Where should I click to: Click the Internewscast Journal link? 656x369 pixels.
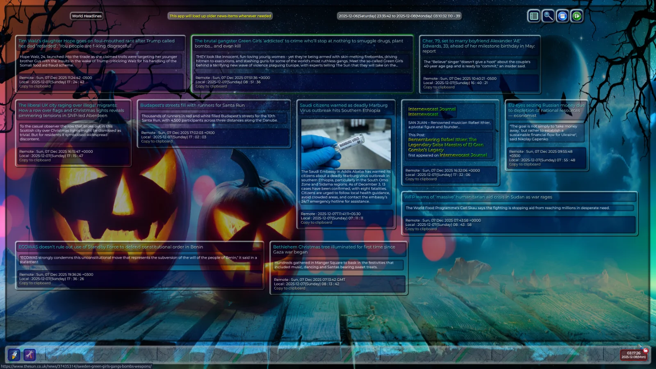coord(431,109)
